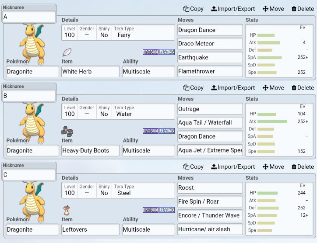Screen dimensions: 317x243
Task: Click the Fire Spin / Roar move slot
Action: click(x=210, y=201)
